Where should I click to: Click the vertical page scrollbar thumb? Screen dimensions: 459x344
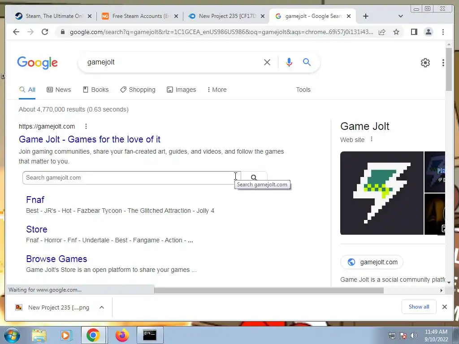[449, 69]
